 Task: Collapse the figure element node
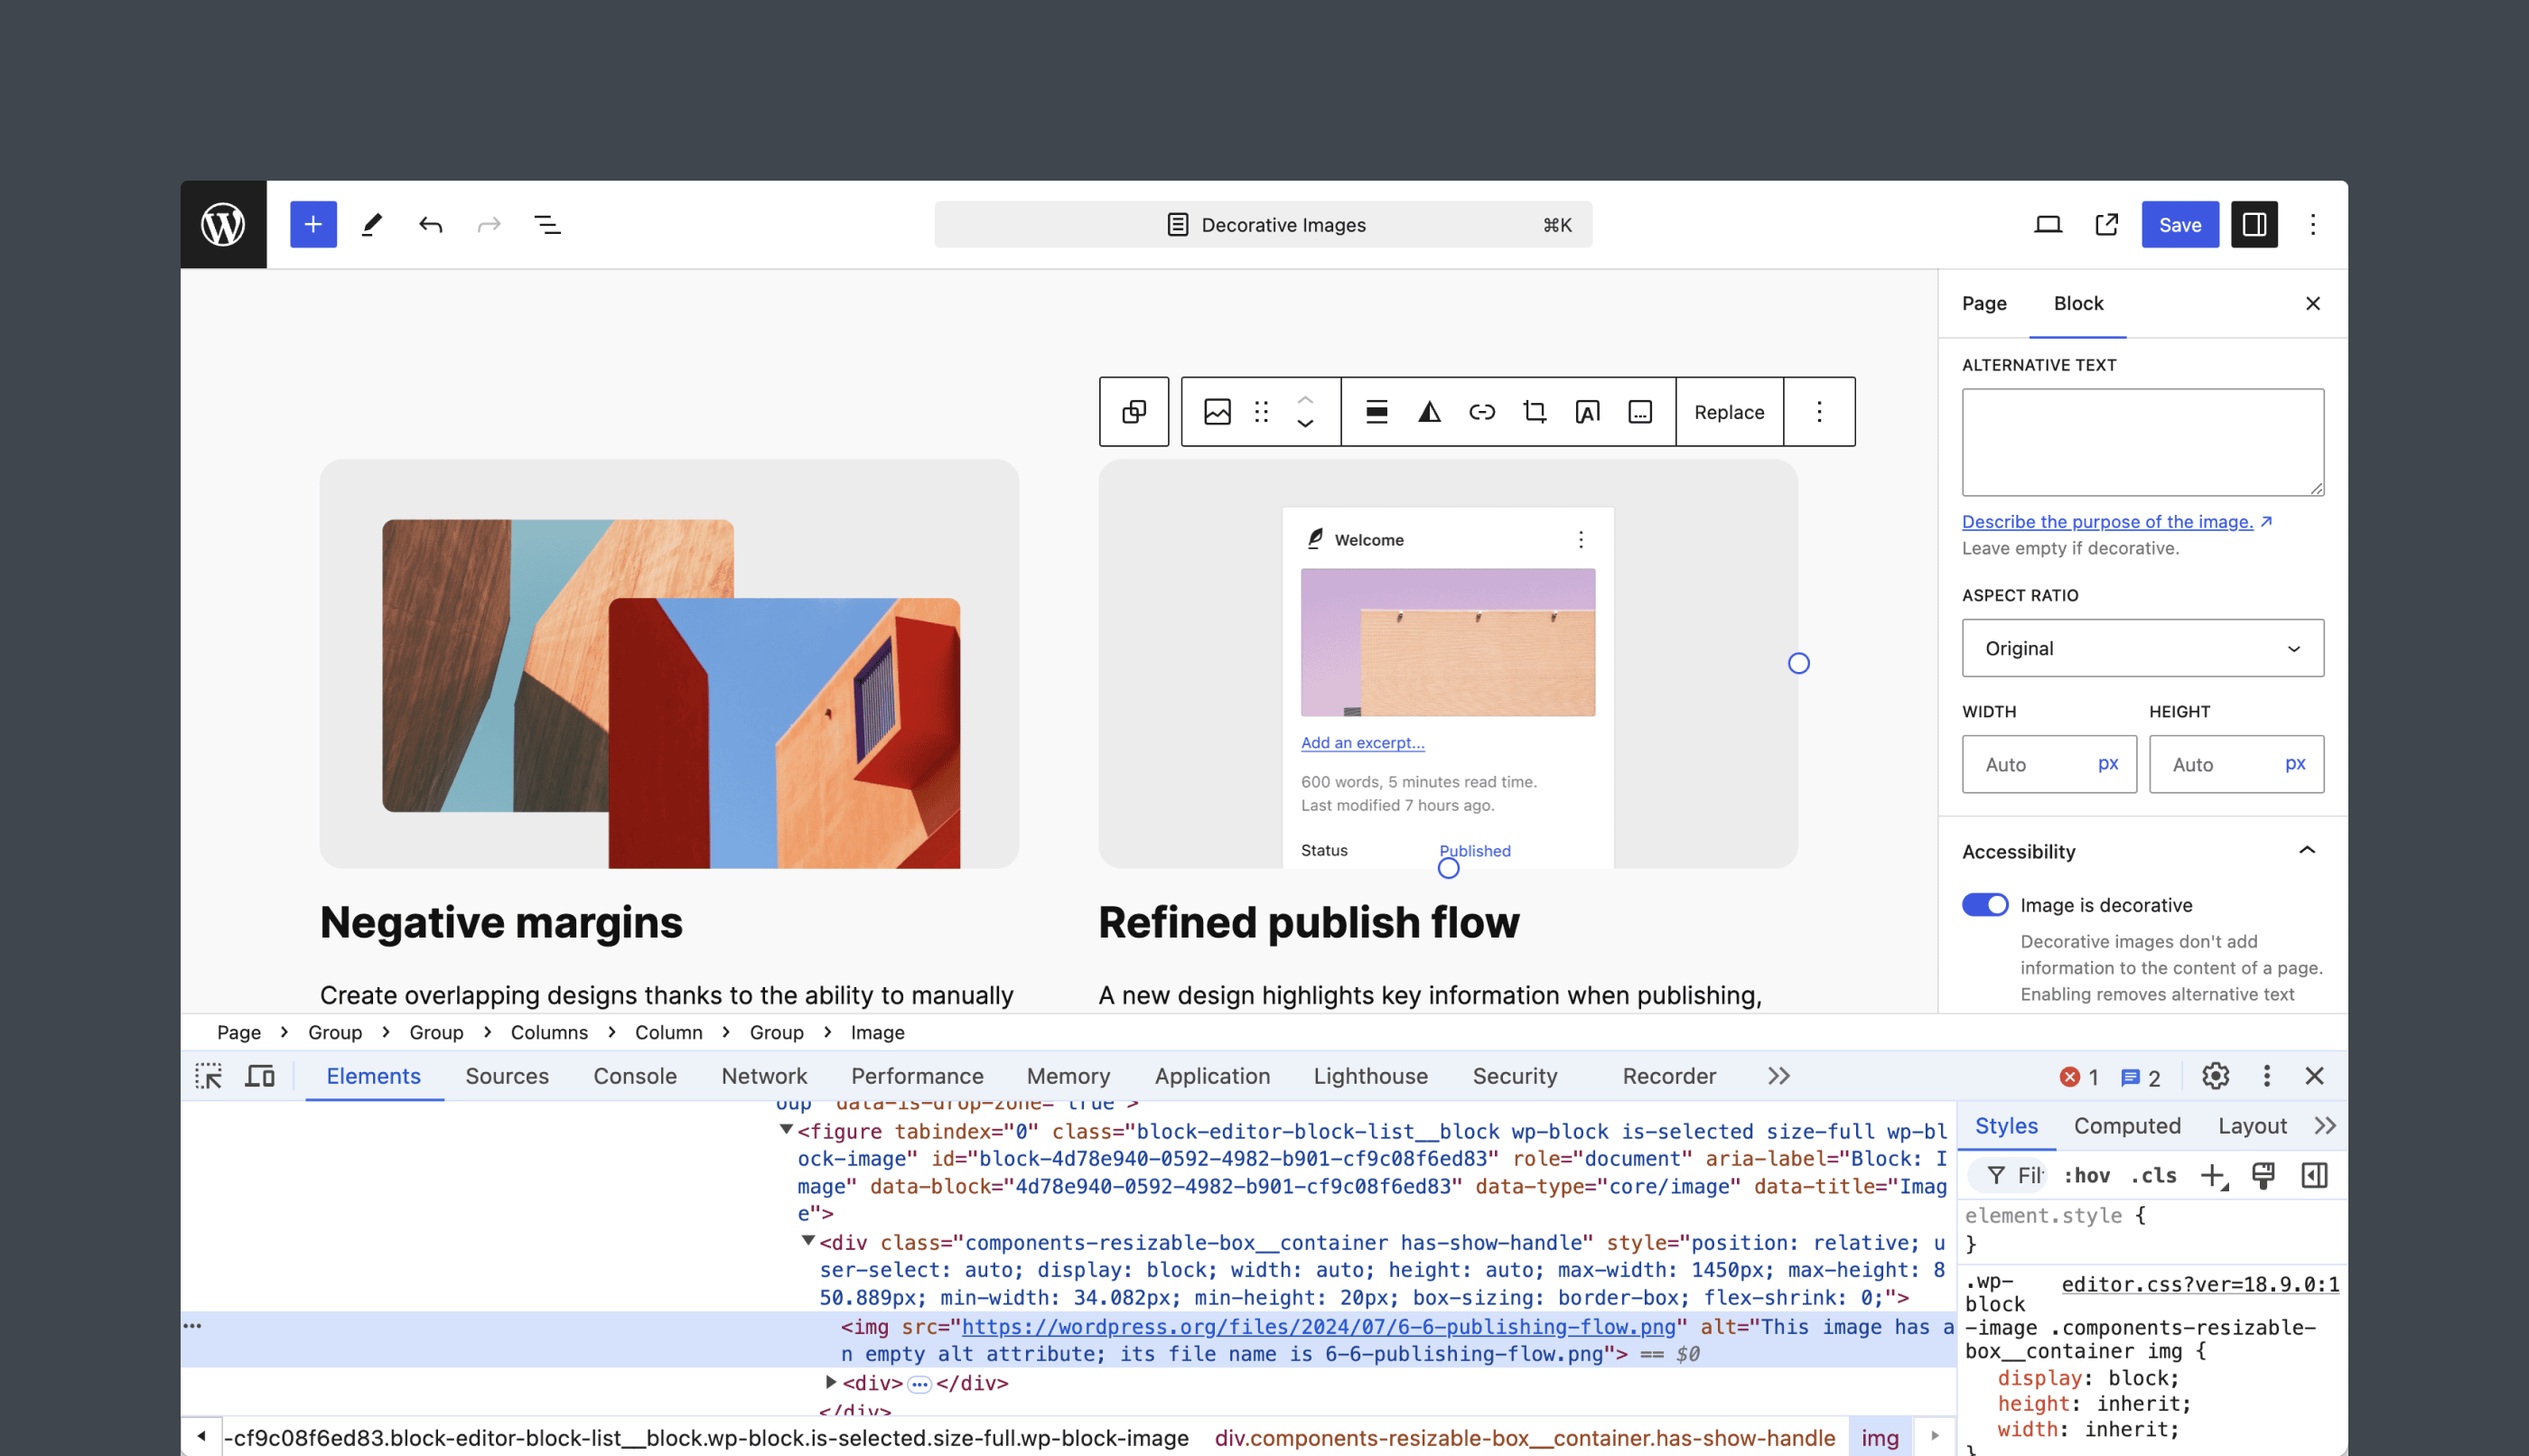click(x=786, y=1130)
